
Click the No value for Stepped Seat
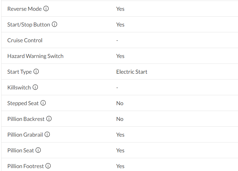click(x=120, y=103)
